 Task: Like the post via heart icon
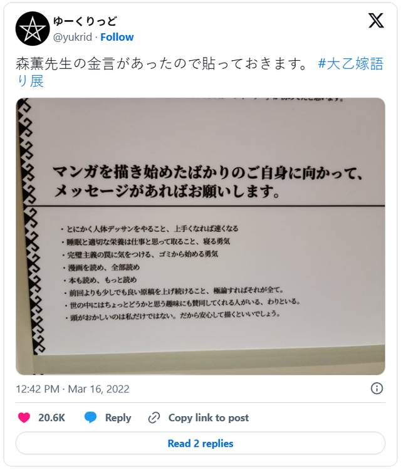pyautogui.click(x=24, y=417)
